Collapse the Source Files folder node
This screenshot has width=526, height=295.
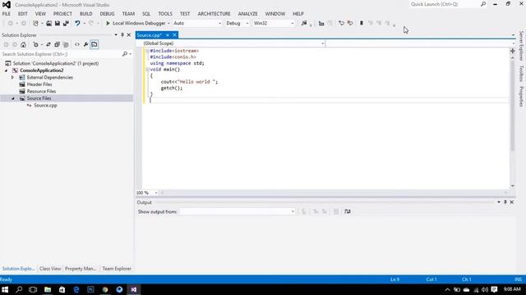click(x=13, y=98)
